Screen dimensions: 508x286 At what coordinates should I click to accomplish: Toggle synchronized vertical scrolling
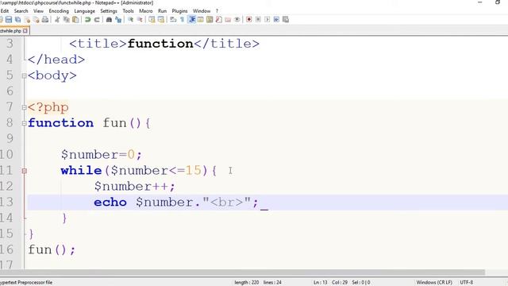click(x=152, y=20)
